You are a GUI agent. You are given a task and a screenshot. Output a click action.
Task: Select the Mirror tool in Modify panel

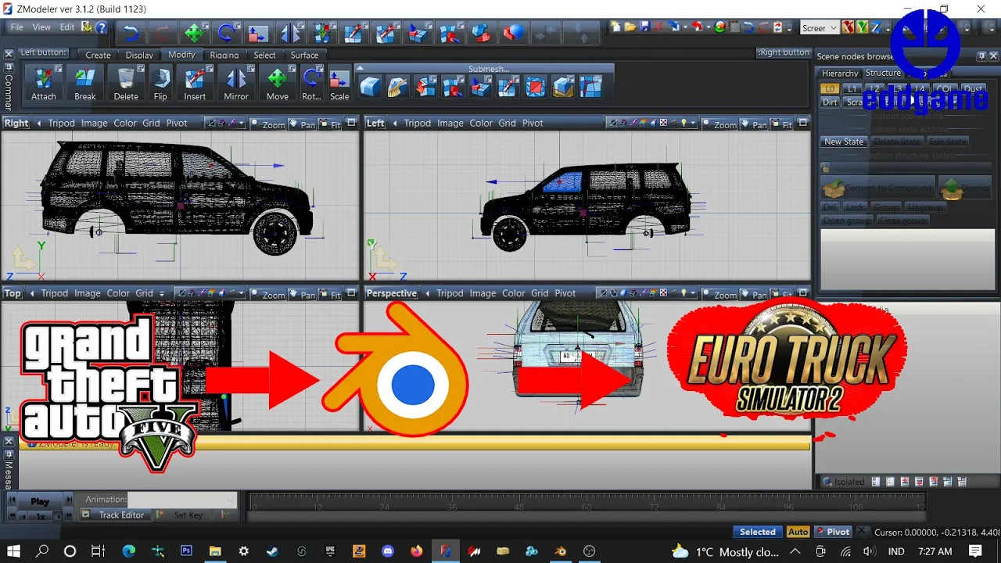(236, 84)
